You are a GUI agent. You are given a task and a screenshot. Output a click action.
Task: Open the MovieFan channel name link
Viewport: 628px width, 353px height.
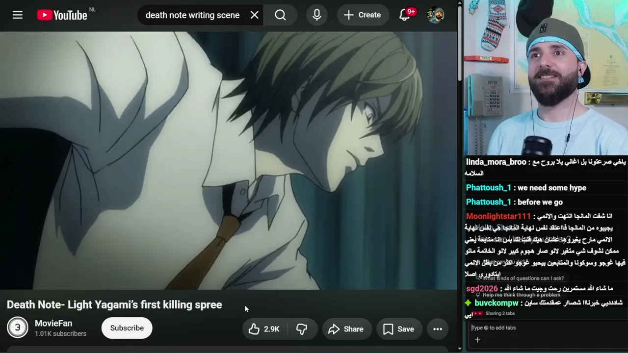pos(53,324)
